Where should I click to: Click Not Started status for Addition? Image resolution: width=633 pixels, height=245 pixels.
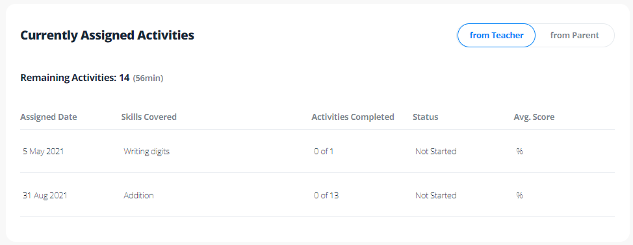[435, 196]
